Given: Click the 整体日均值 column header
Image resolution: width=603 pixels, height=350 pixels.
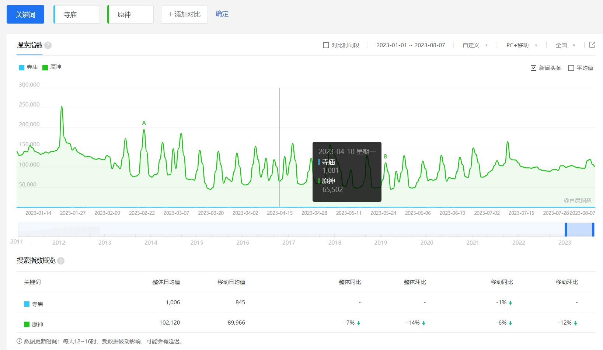Looking at the screenshot, I should click(166, 282).
